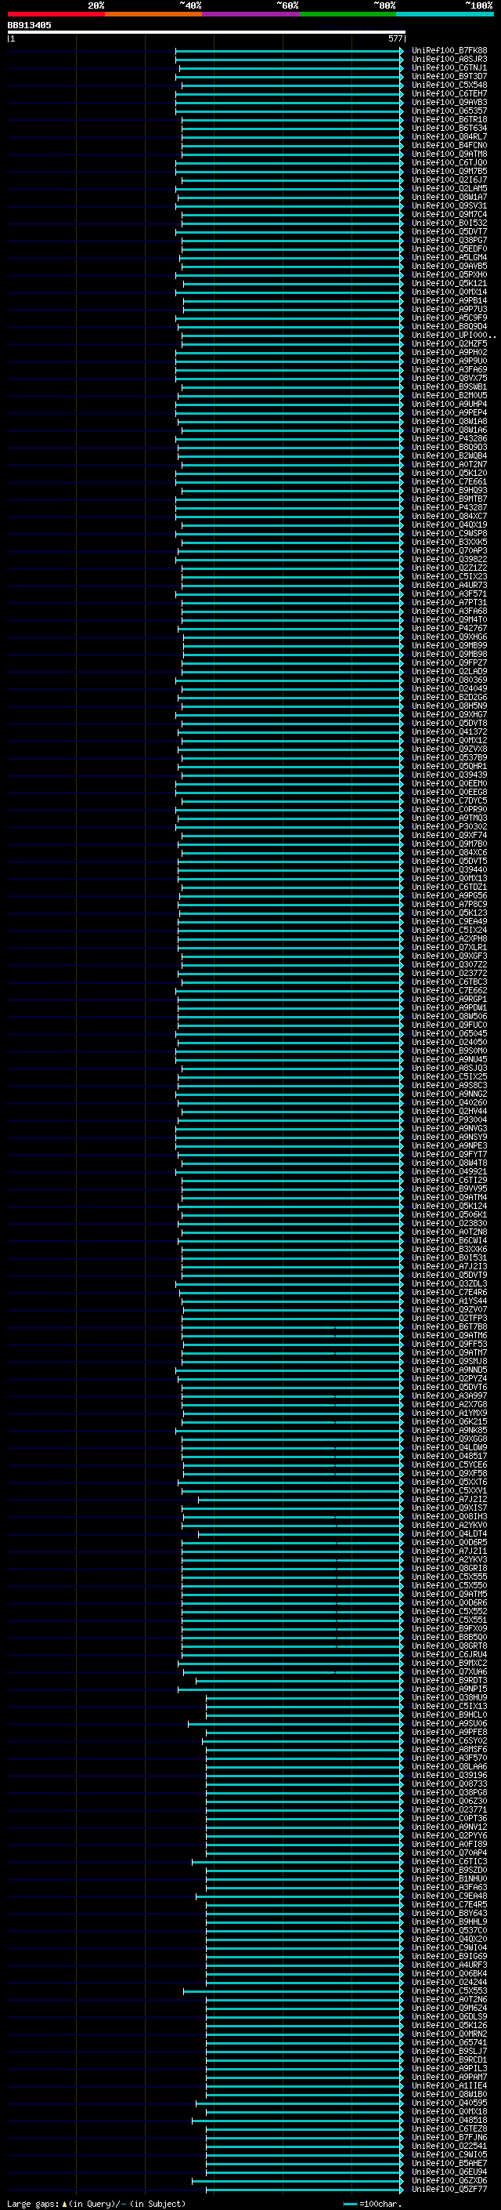Screen dimensions: 501x2210
Task: Click the UniRef100_Q8W1A7 entry
Action: coord(449,198)
